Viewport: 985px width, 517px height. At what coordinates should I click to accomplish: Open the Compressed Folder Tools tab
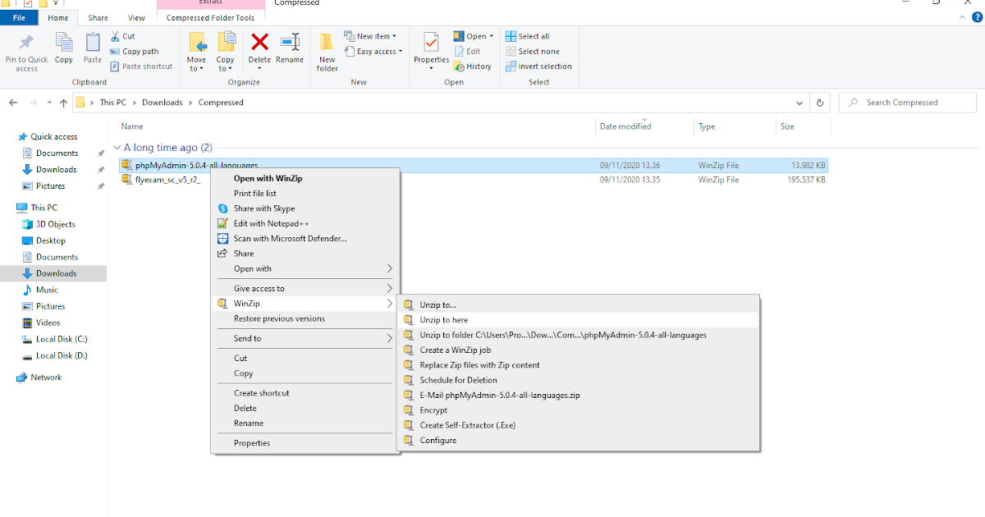(210, 16)
